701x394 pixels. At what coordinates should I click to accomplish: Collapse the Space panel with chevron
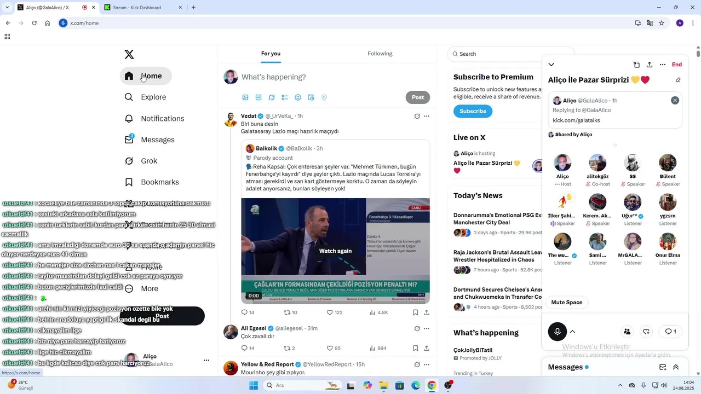(x=551, y=65)
